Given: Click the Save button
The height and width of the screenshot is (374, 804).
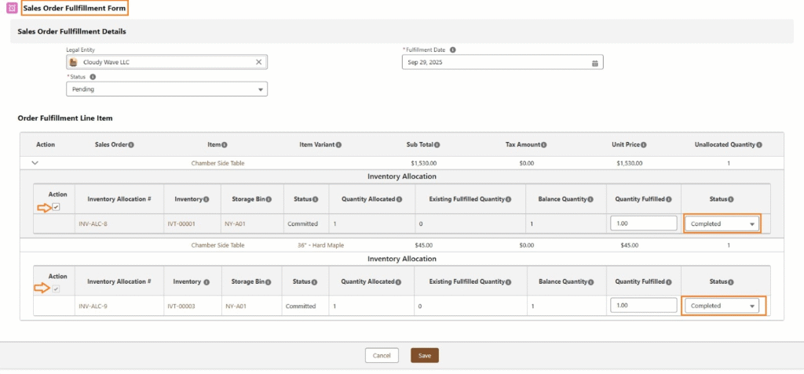Looking at the screenshot, I should [424, 355].
